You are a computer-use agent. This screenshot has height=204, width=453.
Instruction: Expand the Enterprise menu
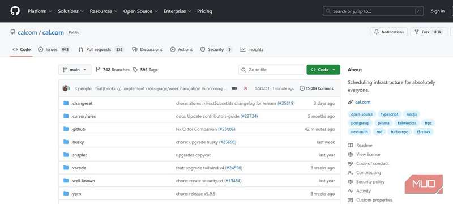(x=177, y=11)
